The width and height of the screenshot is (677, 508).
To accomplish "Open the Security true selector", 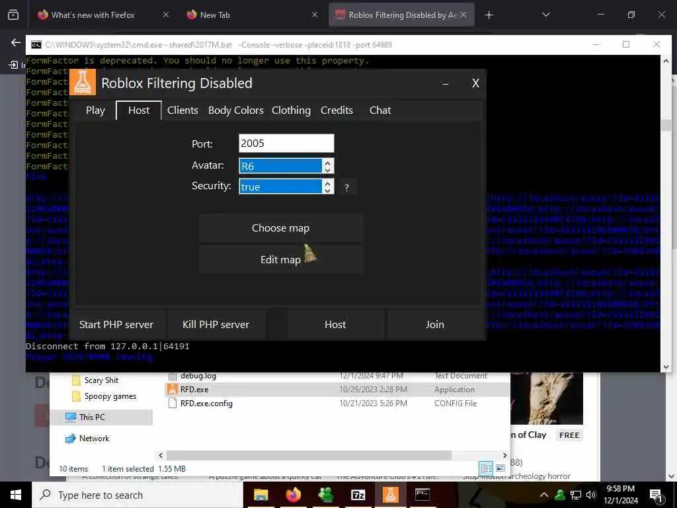I will (x=280, y=187).
